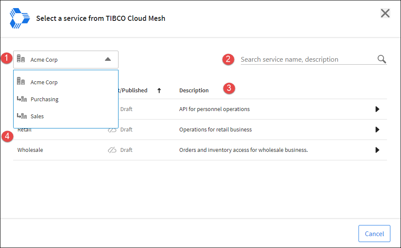Select the Wholesale service name

coord(30,150)
